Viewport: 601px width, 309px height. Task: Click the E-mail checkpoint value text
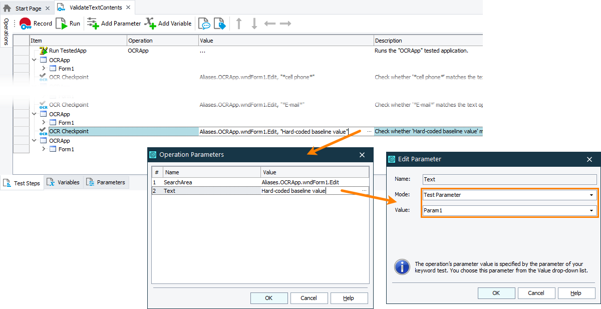252,105
